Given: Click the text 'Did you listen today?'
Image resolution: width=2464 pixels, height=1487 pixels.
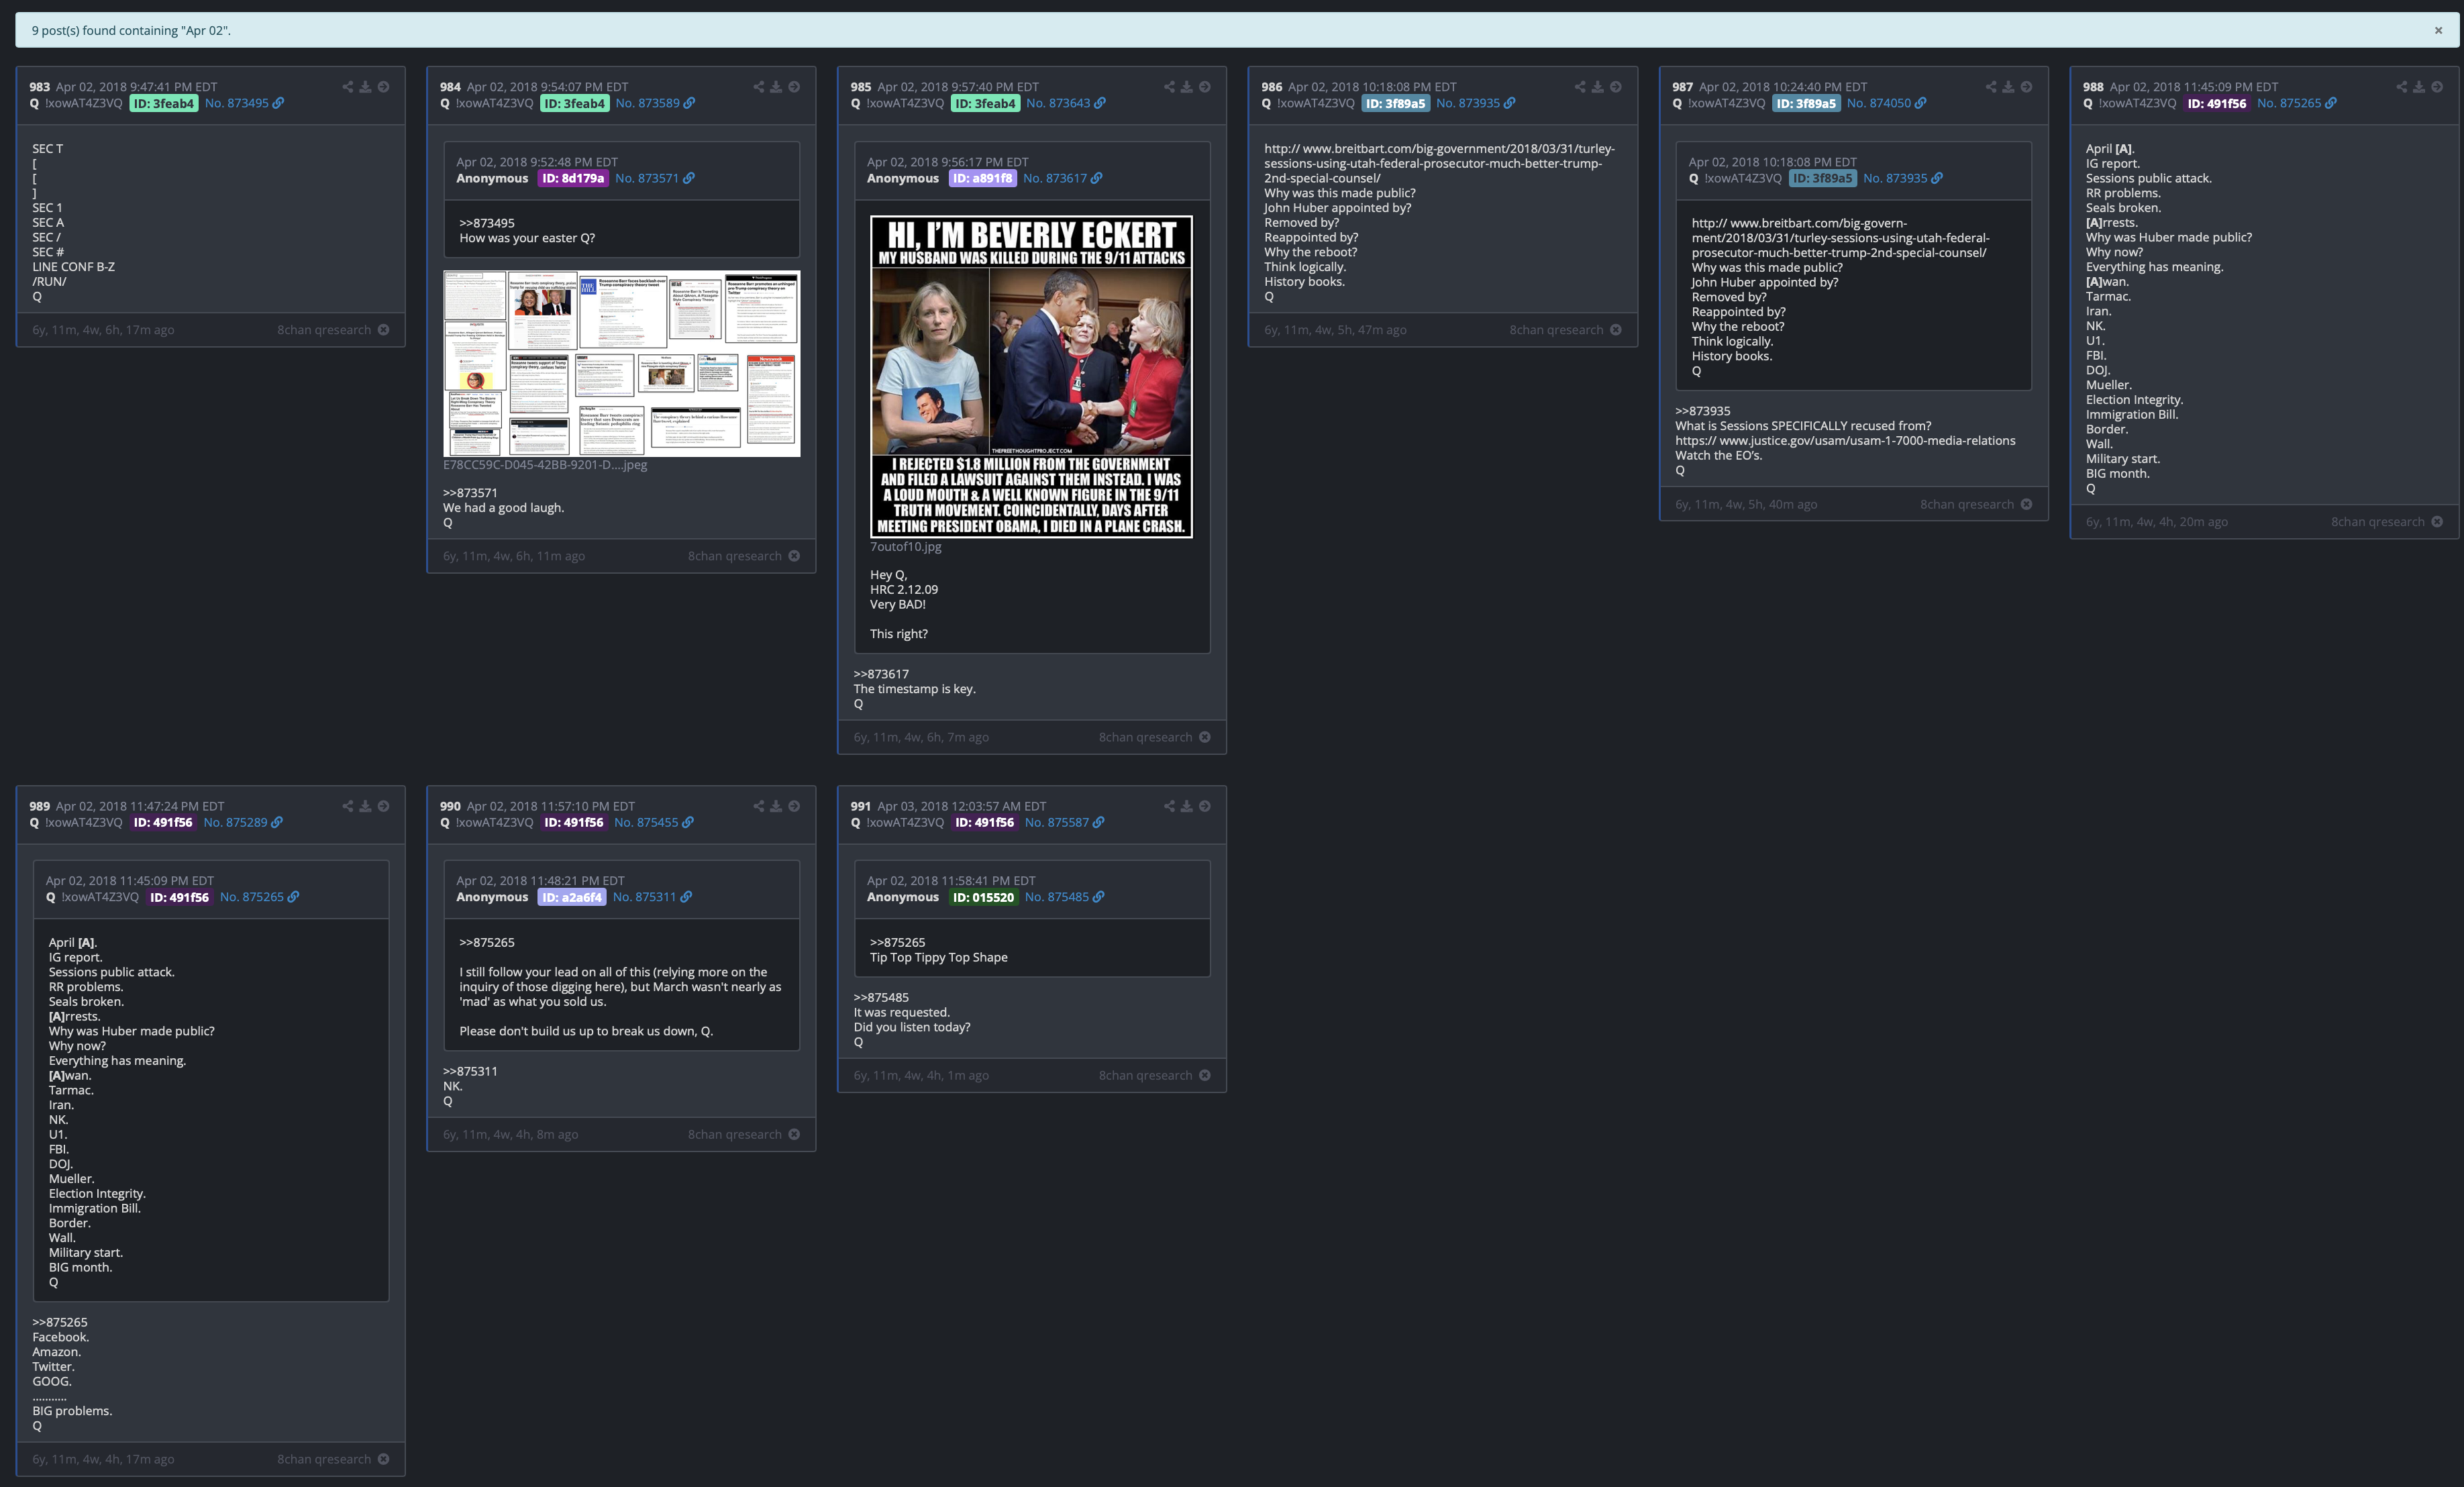Looking at the screenshot, I should (912, 1027).
